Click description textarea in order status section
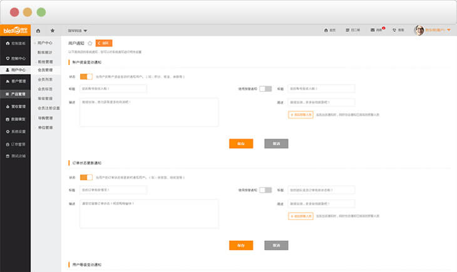This screenshot has width=457, height=272. click(149, 213)
